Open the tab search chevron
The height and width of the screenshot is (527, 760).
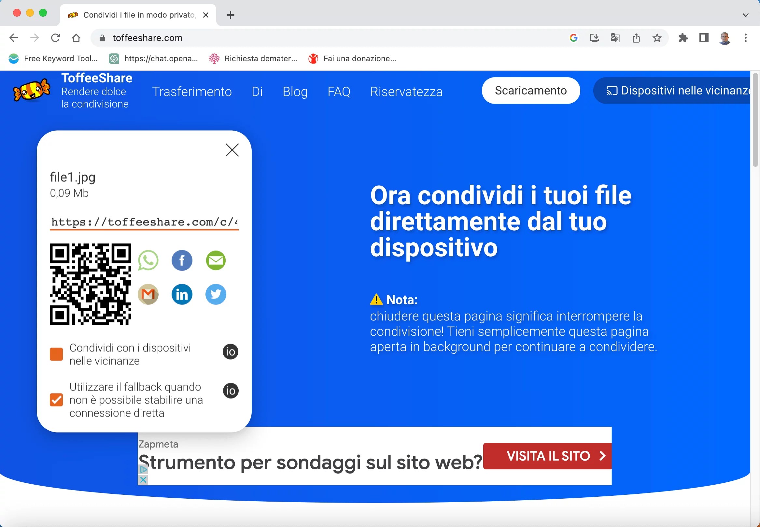(x=745, y=15)
